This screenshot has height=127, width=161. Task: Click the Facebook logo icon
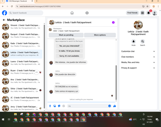tap(5, 13)
